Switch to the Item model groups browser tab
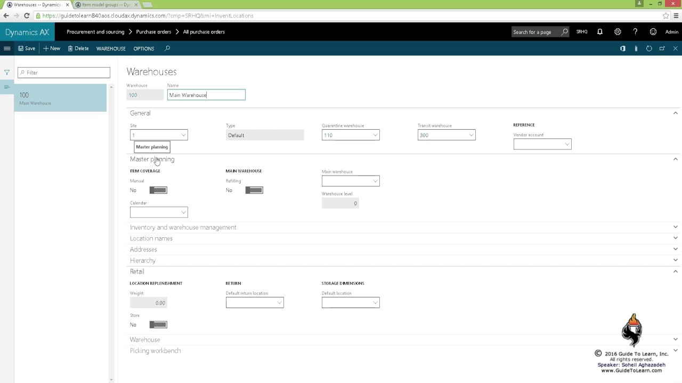 coord(106,5)
